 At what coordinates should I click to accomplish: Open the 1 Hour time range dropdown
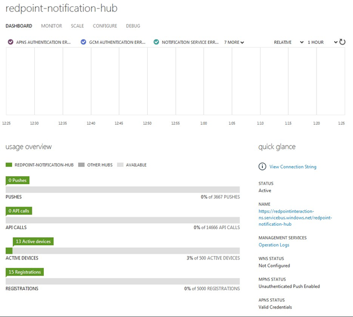point(322,42)
